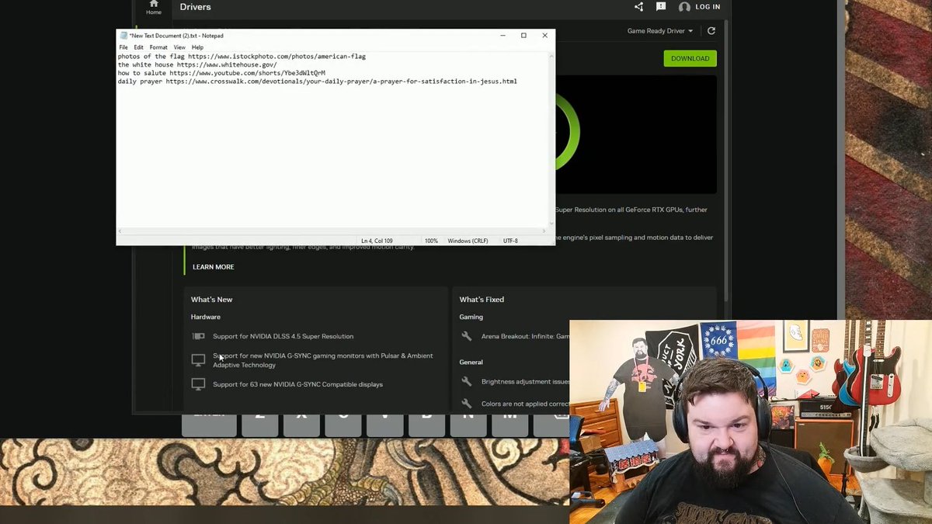Click the green DOWNLOAD button
Screen dimensions: 932x524
[x=690, y=58]
